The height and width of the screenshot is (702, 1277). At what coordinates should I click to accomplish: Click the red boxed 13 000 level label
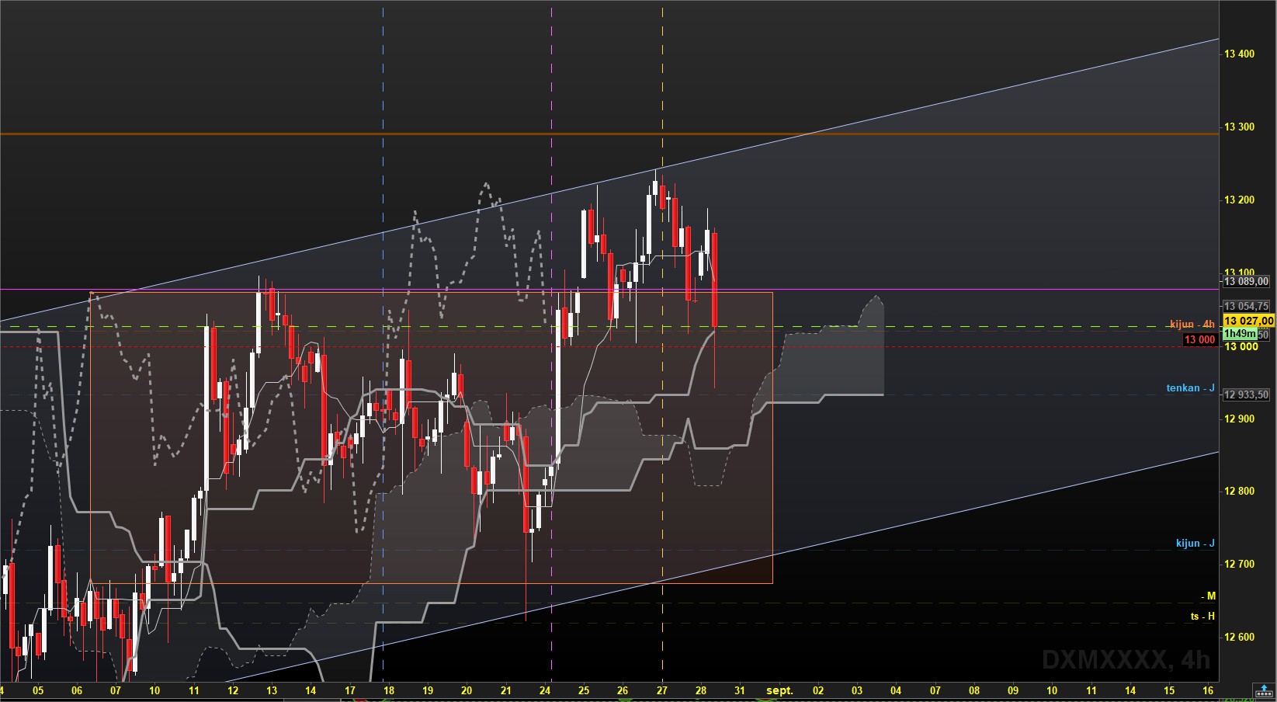tap(1199, 339)
